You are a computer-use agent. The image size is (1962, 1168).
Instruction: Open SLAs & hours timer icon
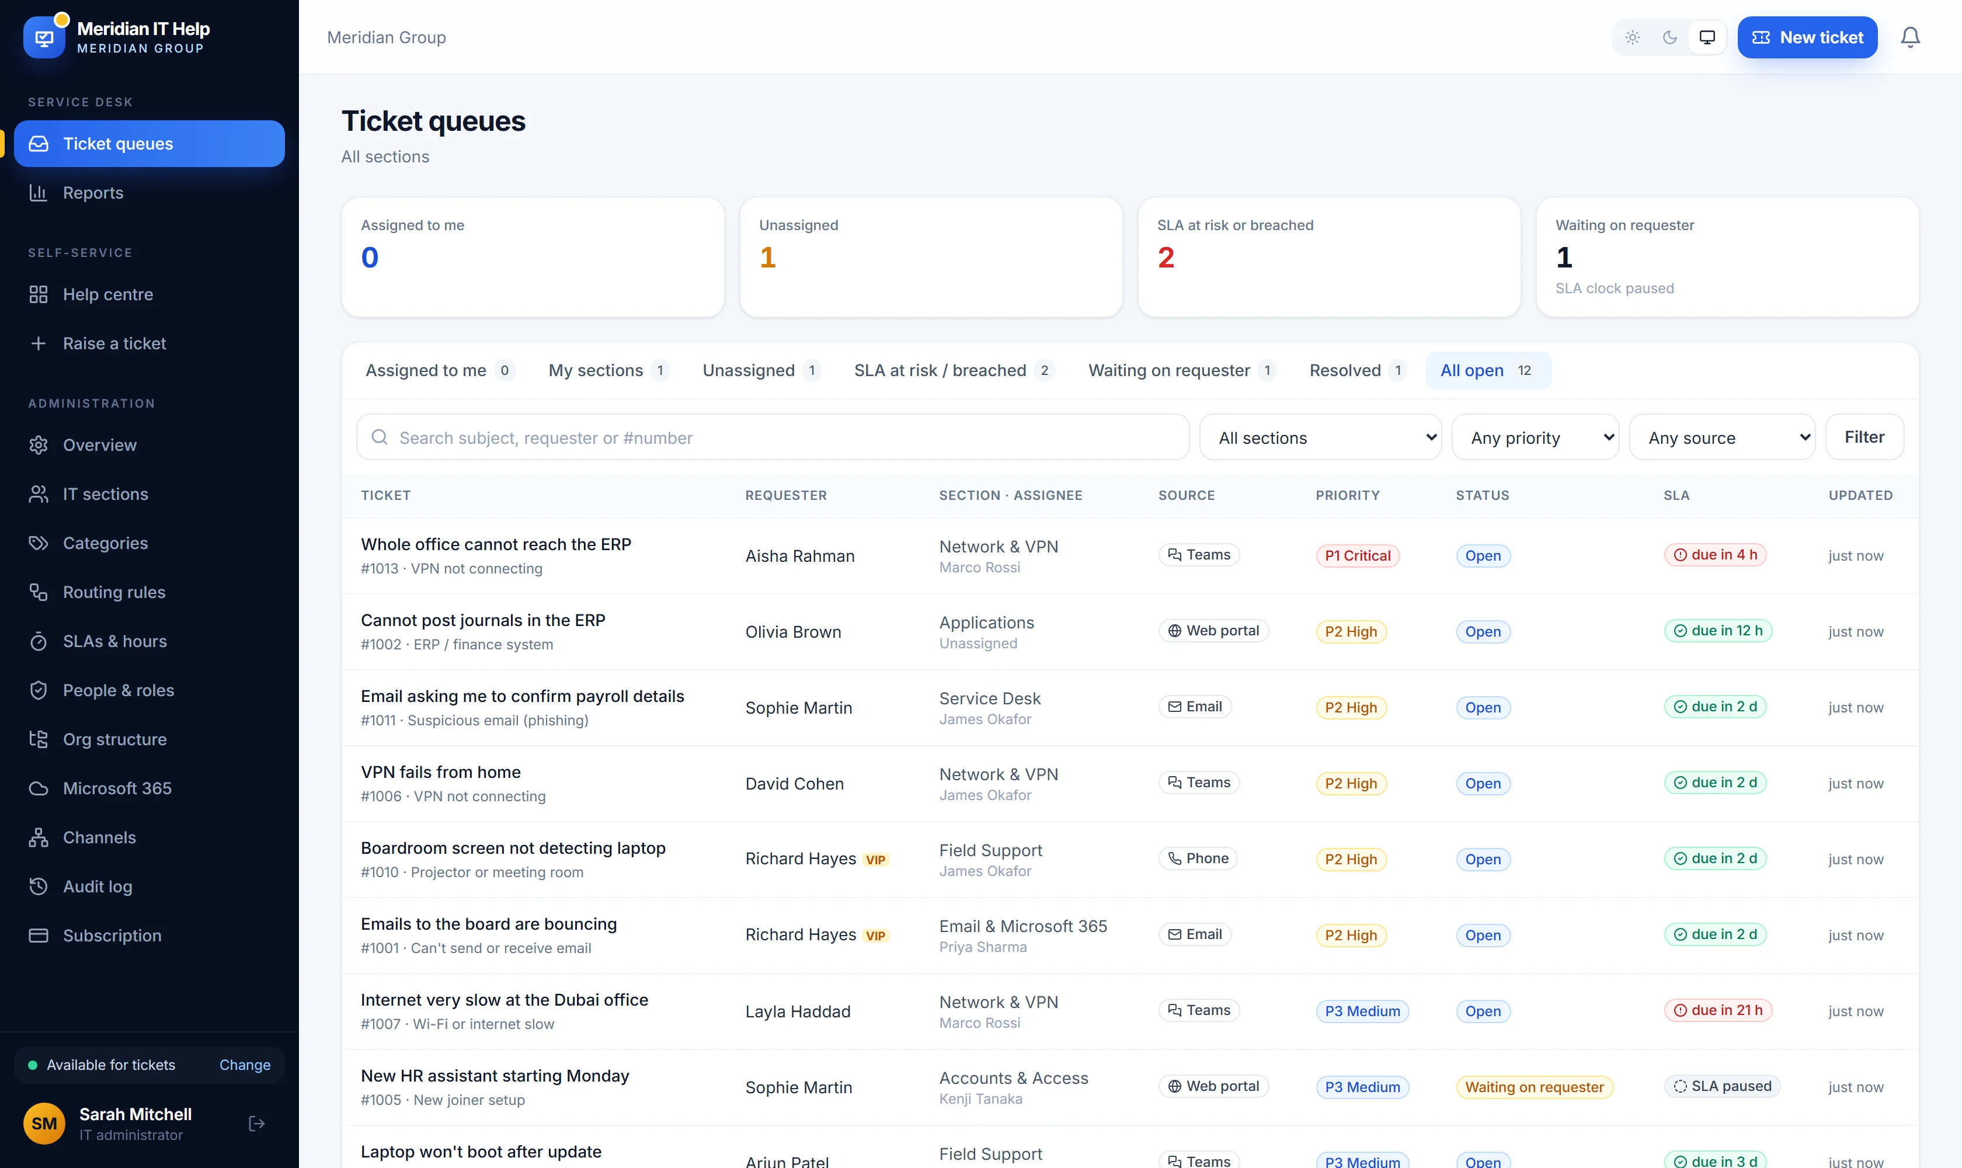pyautogui.click(x=39, y=641)
